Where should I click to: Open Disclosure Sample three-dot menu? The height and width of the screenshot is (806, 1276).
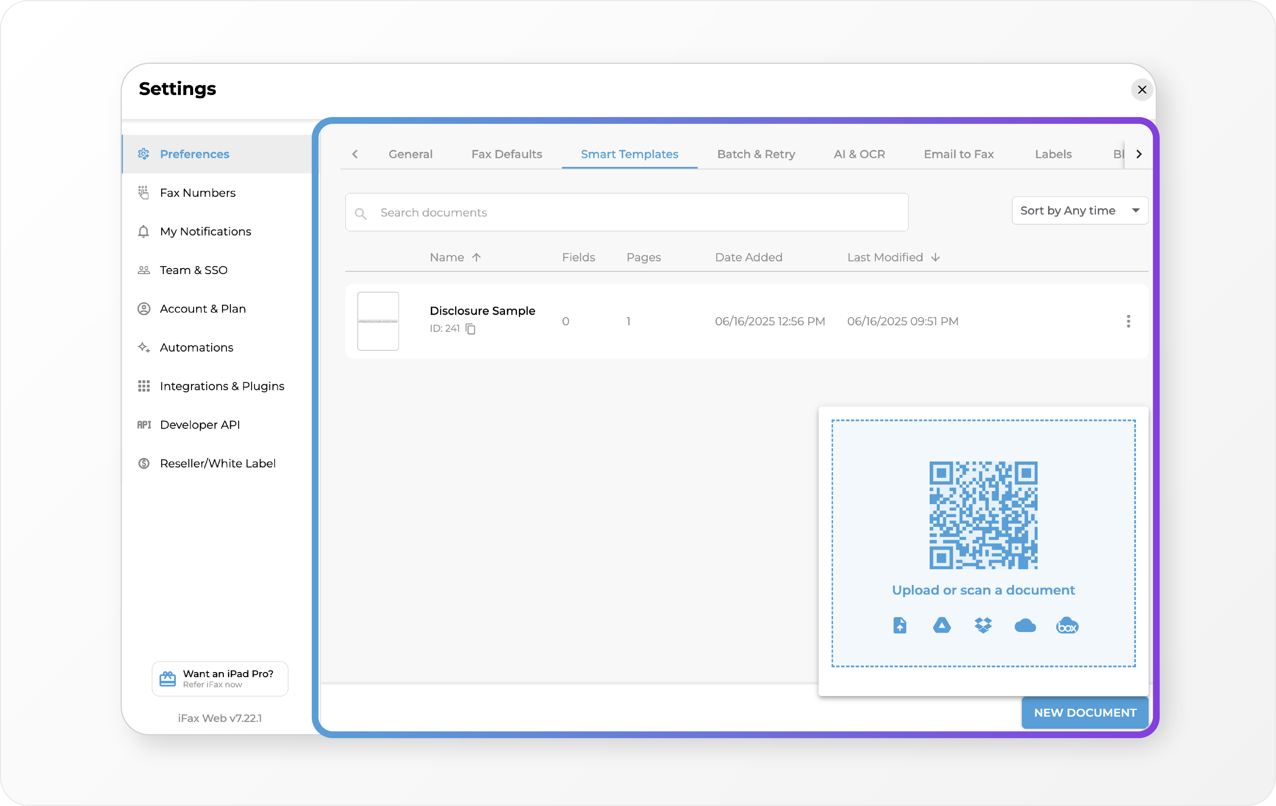(x=1128, y=321)
